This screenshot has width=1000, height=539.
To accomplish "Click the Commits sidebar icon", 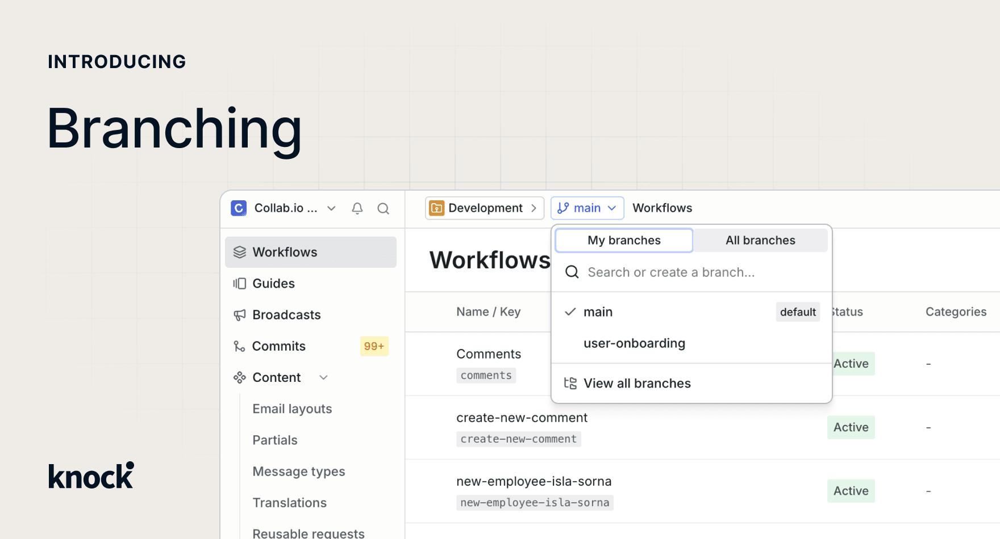I will point(239,346).
